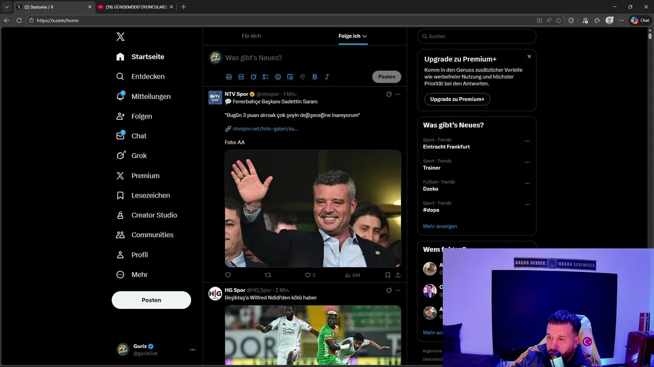Open Startseite in the sidebar

pyautogui.click(x=140, y=57)
